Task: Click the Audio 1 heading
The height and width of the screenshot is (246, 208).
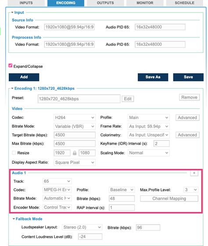Action: pos(19,173)
